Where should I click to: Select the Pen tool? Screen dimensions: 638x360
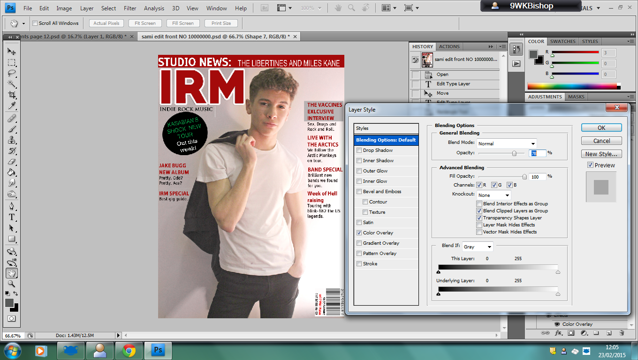click(x=12, y=206)
